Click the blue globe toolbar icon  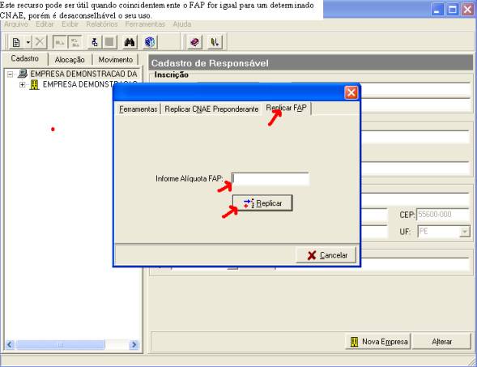[150, 42]
